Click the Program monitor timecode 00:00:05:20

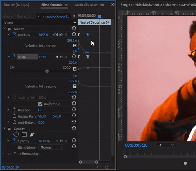pyautogui.click(x=136, y=145)
